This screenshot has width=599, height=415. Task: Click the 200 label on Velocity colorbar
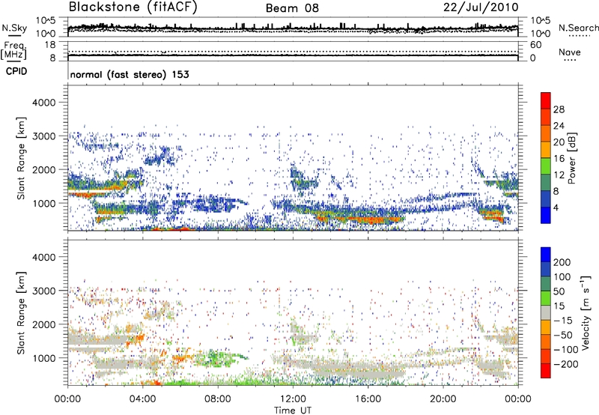(562, 262)
